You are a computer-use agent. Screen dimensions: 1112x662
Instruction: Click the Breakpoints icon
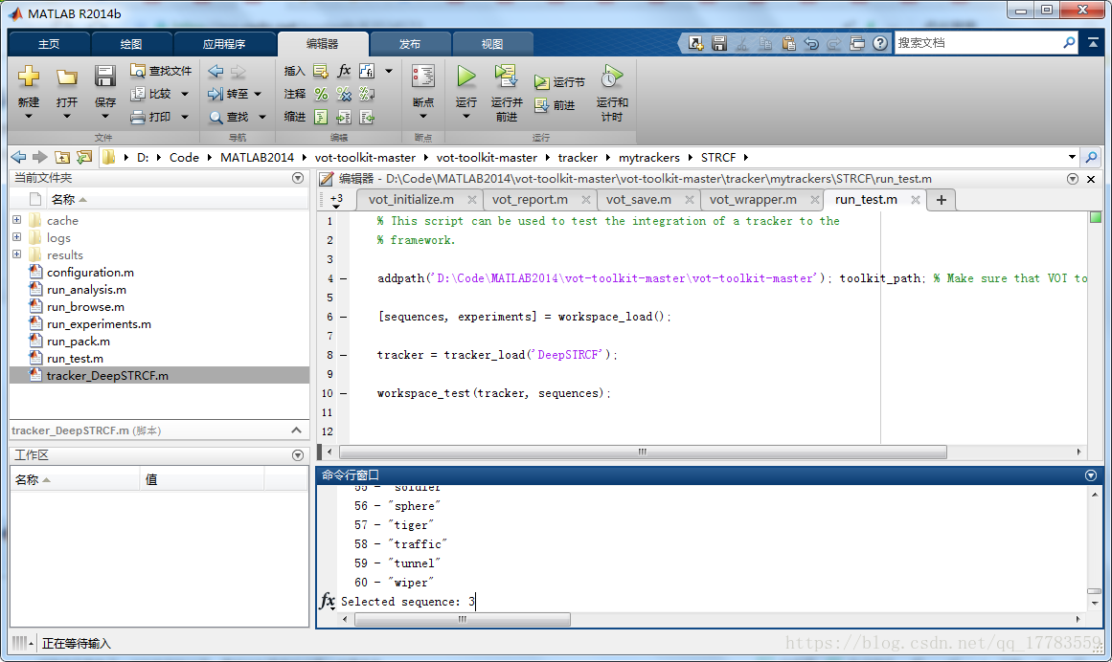click(x=422, y=77)
